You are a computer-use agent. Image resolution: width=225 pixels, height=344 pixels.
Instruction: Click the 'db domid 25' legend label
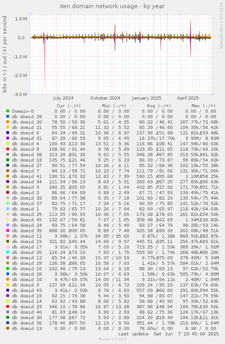[x=27, y=215]
